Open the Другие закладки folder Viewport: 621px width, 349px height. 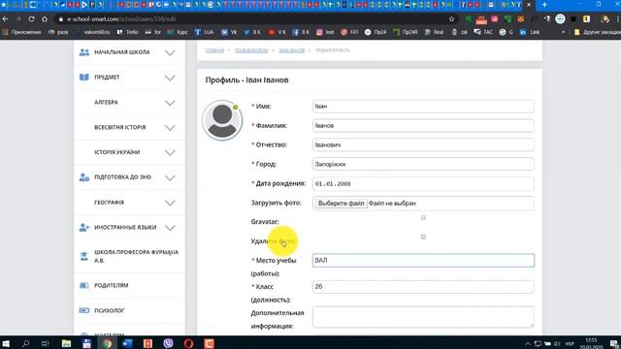click(x=598, y=32)
